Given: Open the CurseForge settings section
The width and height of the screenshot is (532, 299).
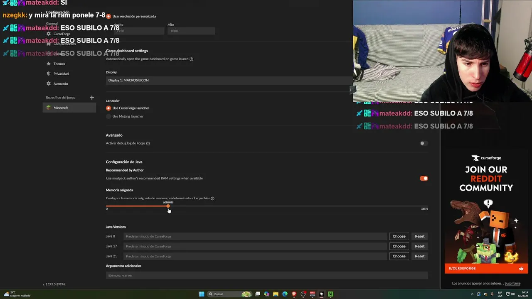Looking at the screenshot, I should pyautogui.click(x=62, y=34).
